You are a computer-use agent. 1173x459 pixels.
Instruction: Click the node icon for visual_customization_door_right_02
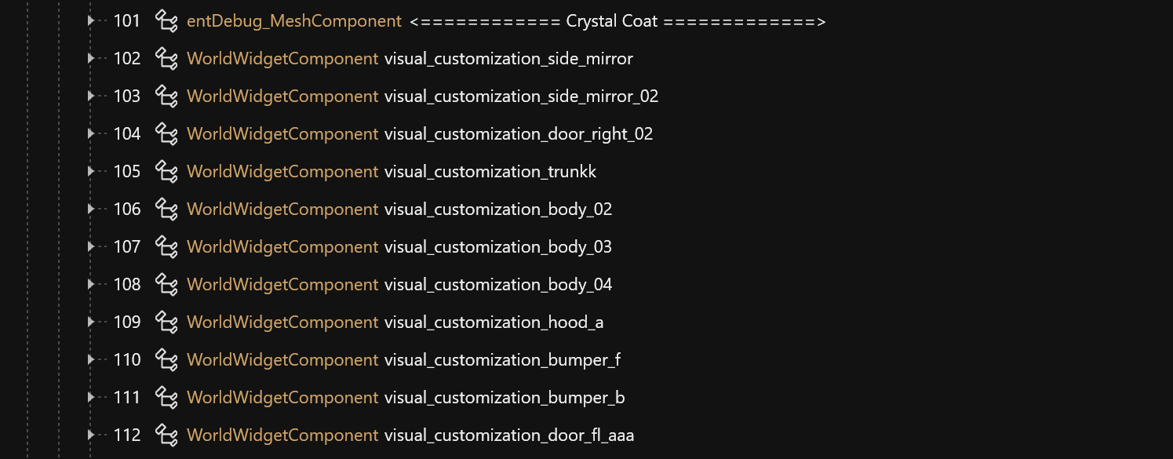point(166,134)
